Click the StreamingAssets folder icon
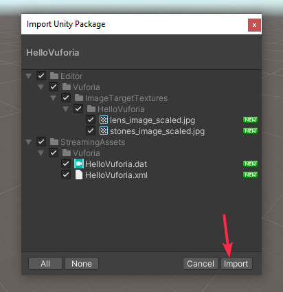This screenshot has width=283, height=292. point(54,142)
